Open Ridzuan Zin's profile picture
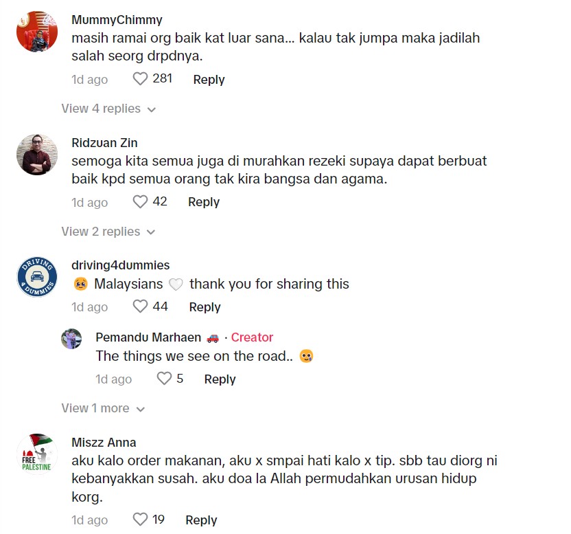 [x=37, y=155]
